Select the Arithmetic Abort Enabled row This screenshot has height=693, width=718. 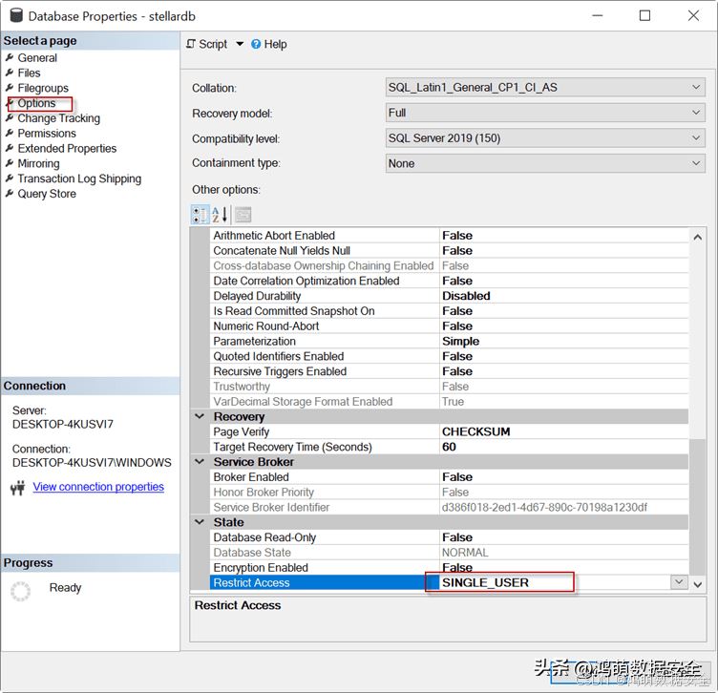coord(451,235)
